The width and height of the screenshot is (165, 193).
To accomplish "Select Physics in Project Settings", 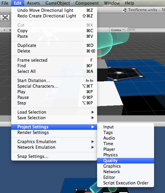I will (x=126, y=155).
